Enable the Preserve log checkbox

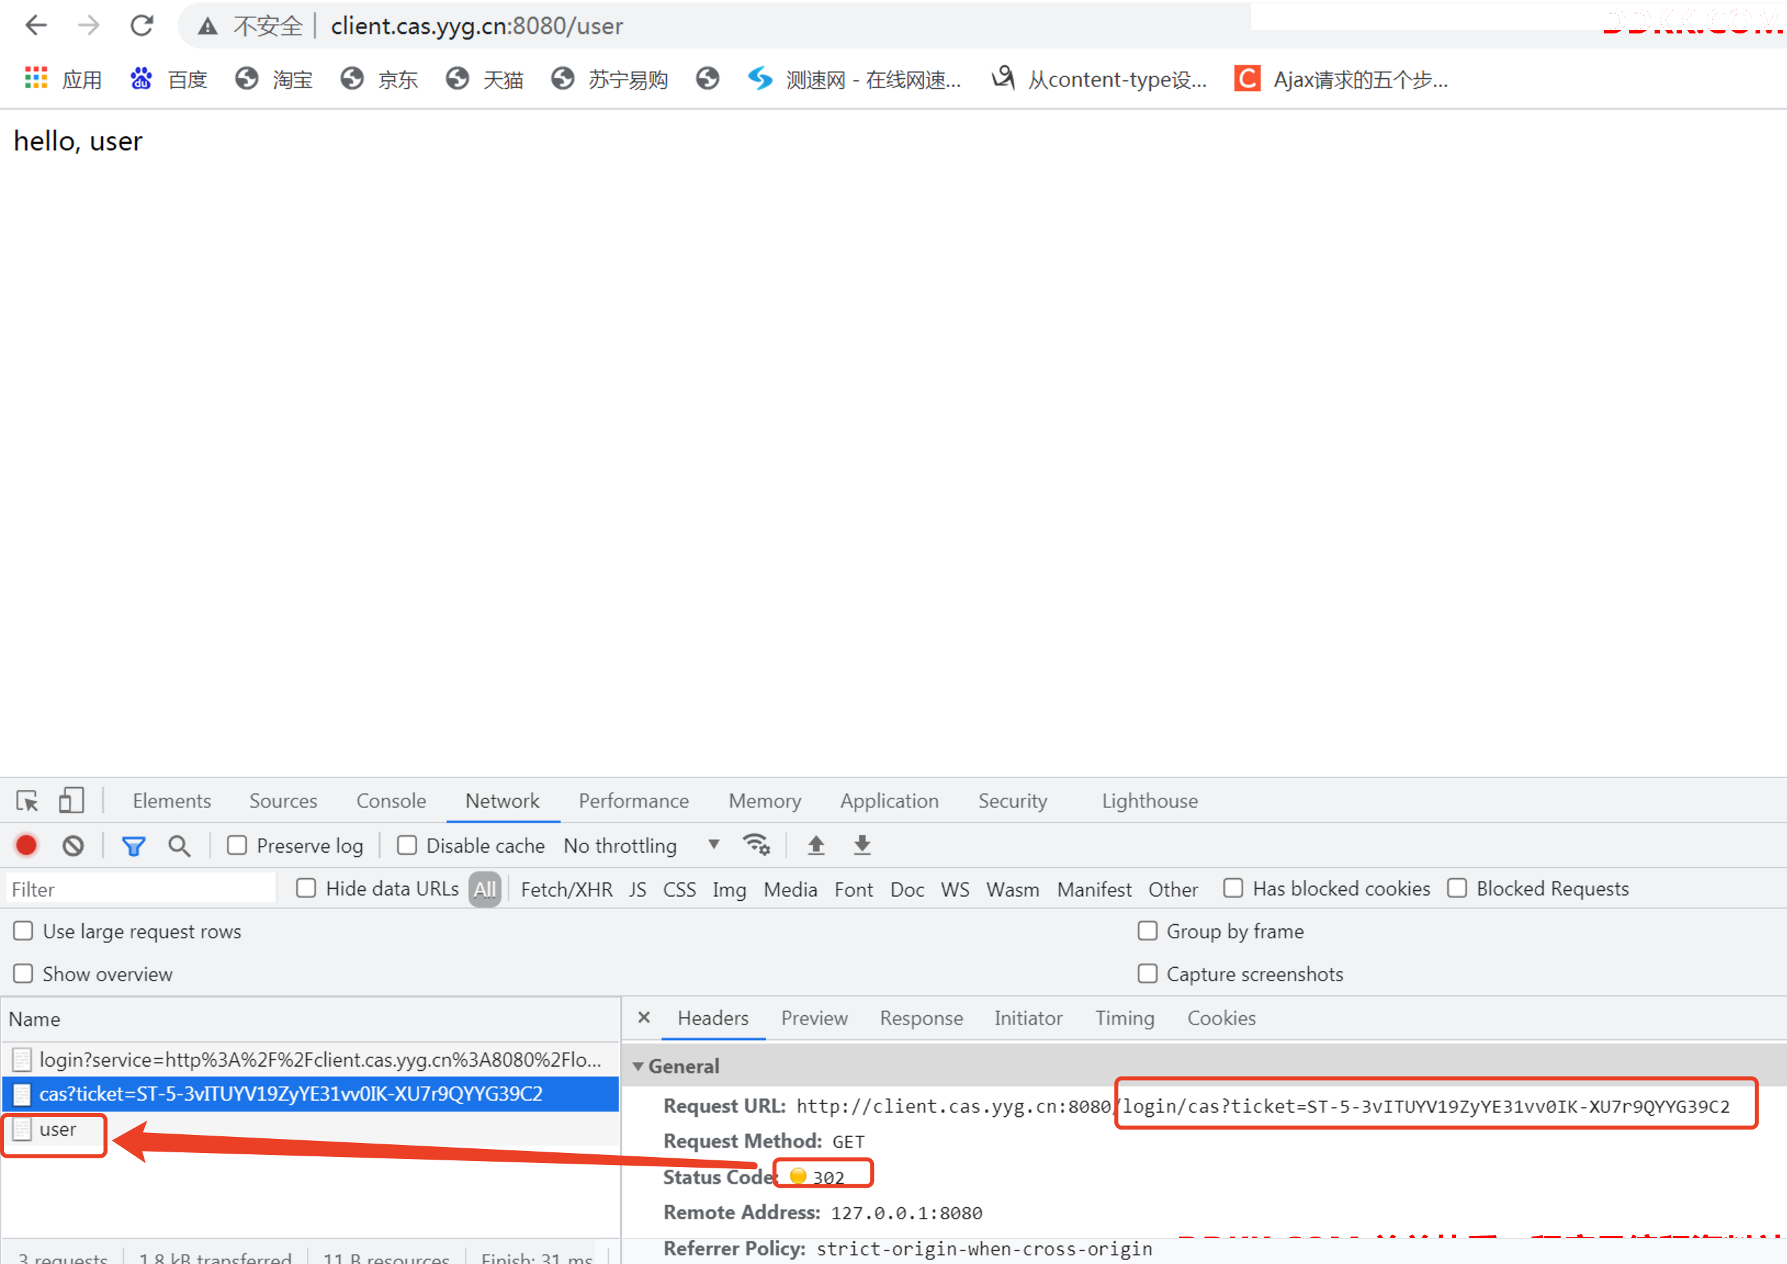pos(237,845)
